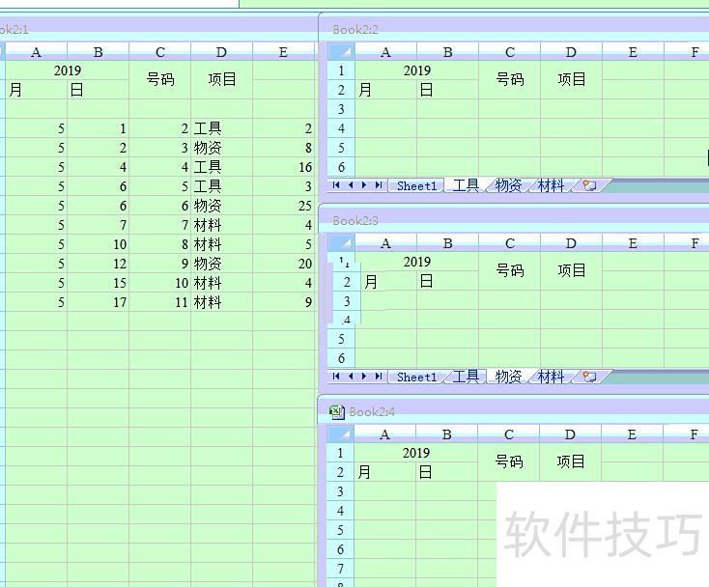Select row 6 header in Book2:3
709x587 pixels.
click(341, 358)
